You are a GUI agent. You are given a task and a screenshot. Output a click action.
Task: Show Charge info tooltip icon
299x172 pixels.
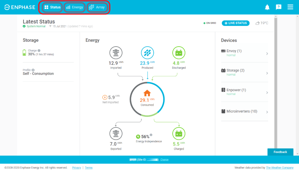tap(39, 51)
